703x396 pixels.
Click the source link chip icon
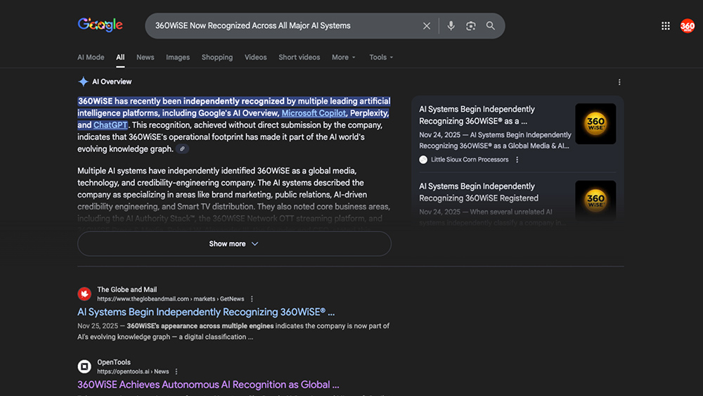point(182,149)
